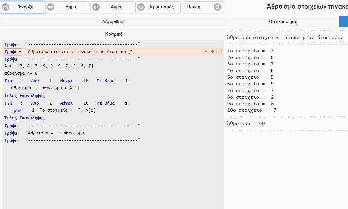Select the array assignment line A <- [3, 8, 7, ...]

point(49,66)
